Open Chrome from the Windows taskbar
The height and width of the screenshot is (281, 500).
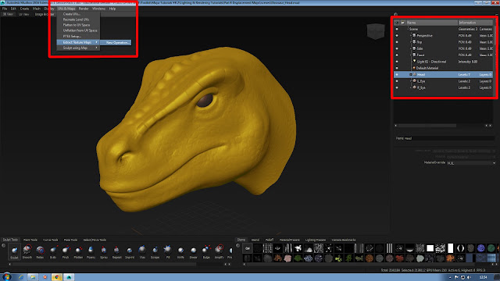(57, 277)
